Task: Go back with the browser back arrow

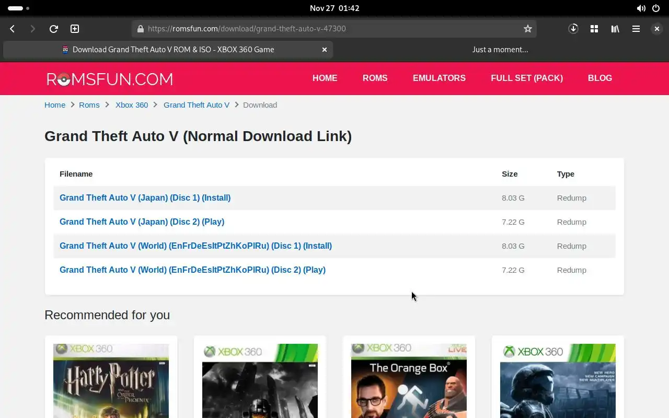Action: pos(13,29)
